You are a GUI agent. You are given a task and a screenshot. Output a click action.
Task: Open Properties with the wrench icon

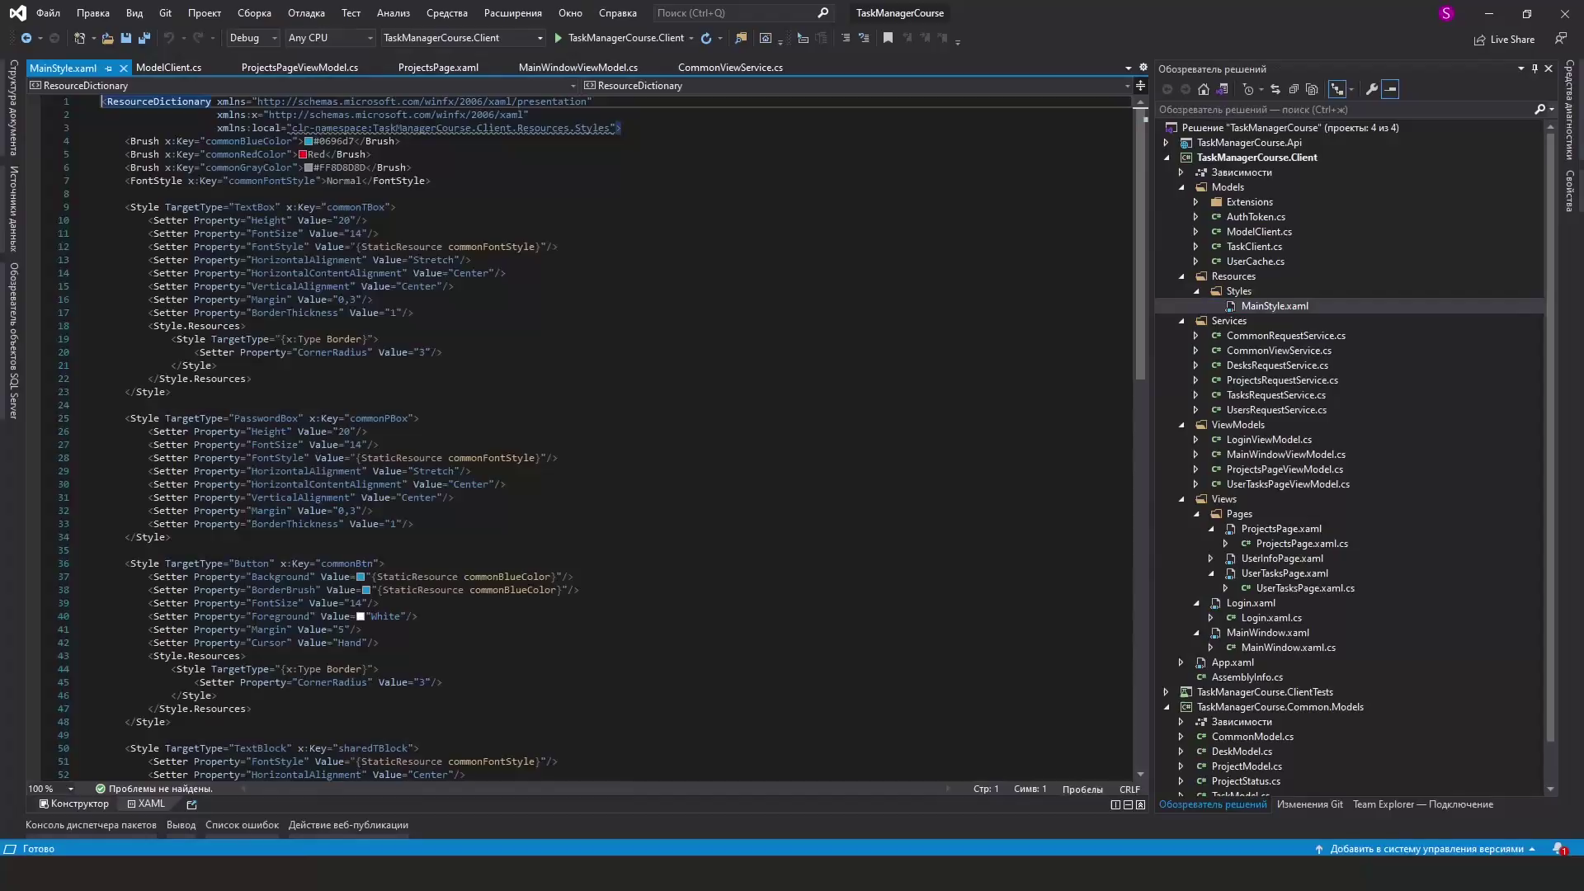coord(1372,89)
